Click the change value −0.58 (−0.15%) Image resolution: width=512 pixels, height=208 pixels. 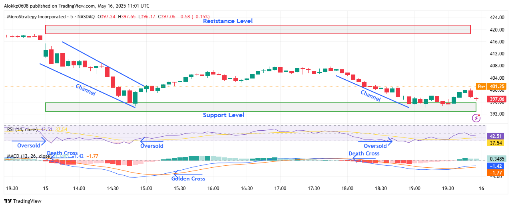point(194,17)
